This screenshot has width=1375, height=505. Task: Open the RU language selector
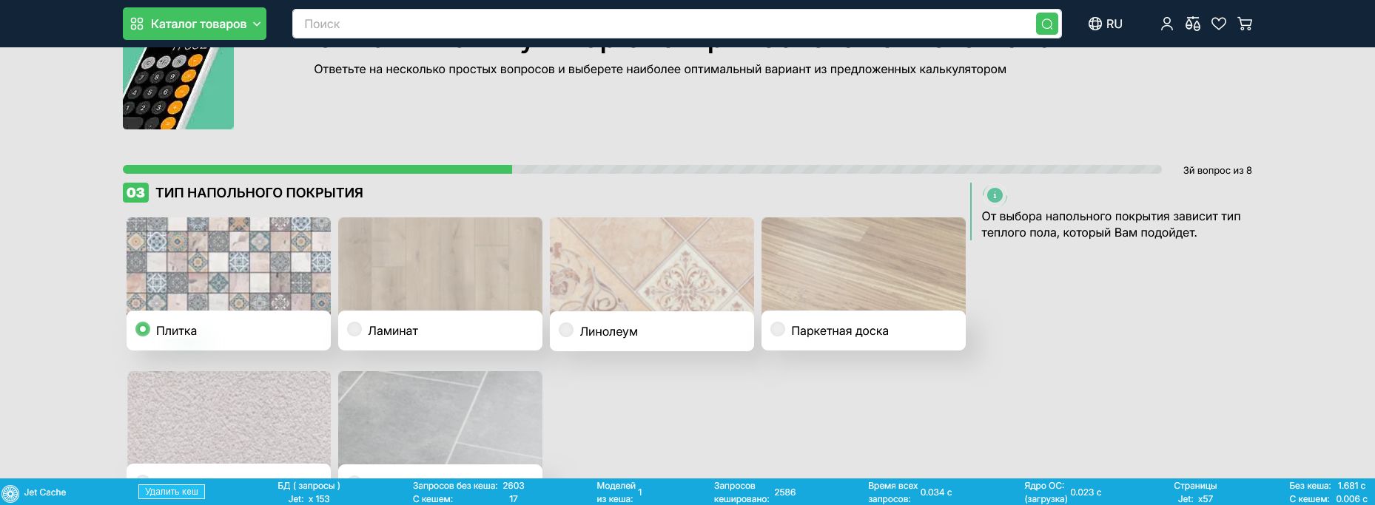click(1114, 24)
